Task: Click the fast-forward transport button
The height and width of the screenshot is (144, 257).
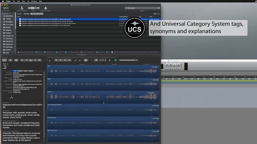Action: [35, 60]
